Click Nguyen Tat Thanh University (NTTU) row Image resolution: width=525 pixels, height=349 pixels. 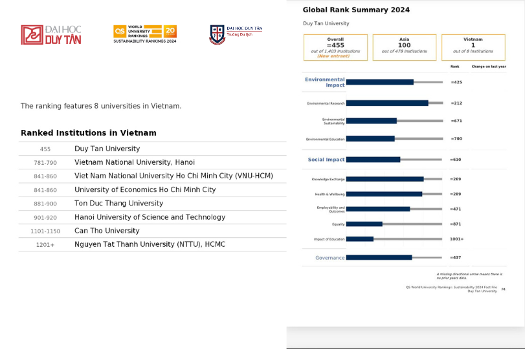tap(151, 244)
